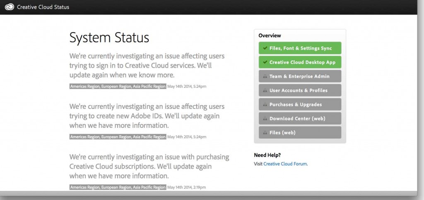The height and width of the screenshot is (200, 424).
Task: Click the warning icon beside Purchases & Upgrades
Action: click(265, 104)
